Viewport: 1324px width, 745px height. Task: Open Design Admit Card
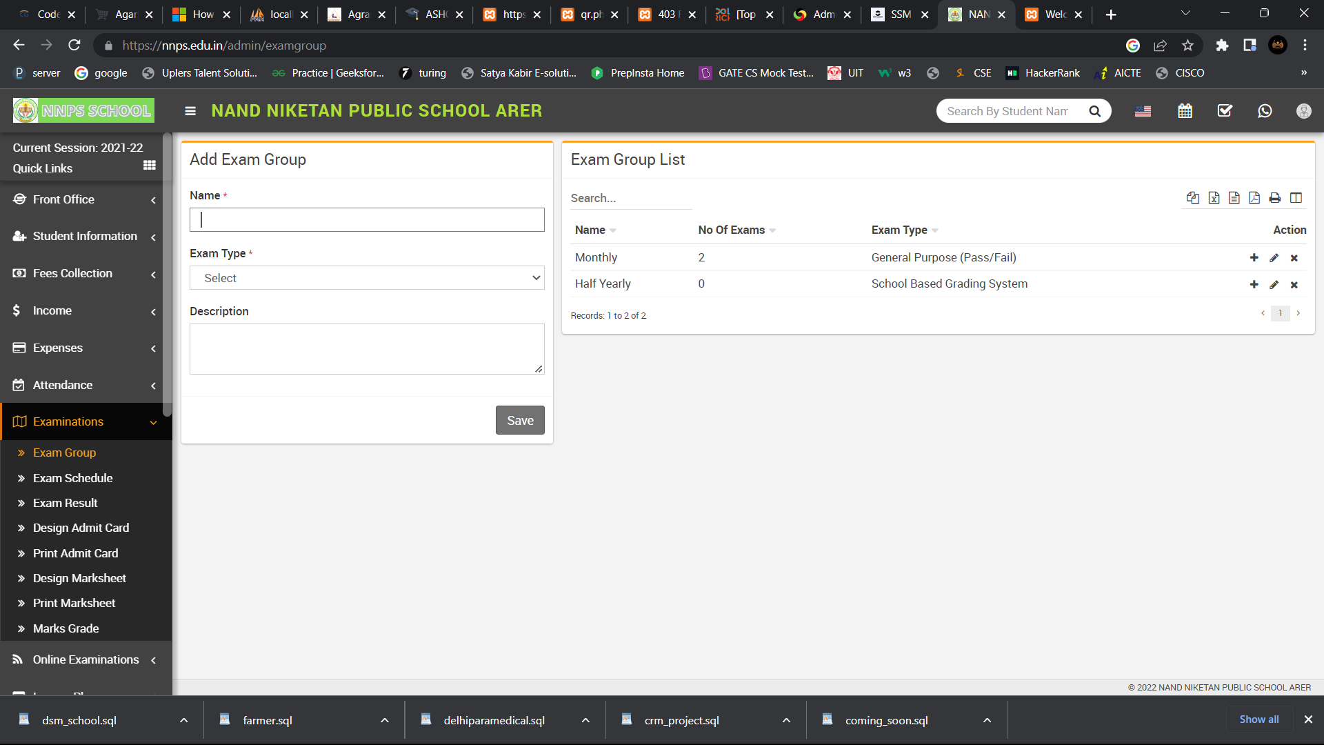click(81, 528)
